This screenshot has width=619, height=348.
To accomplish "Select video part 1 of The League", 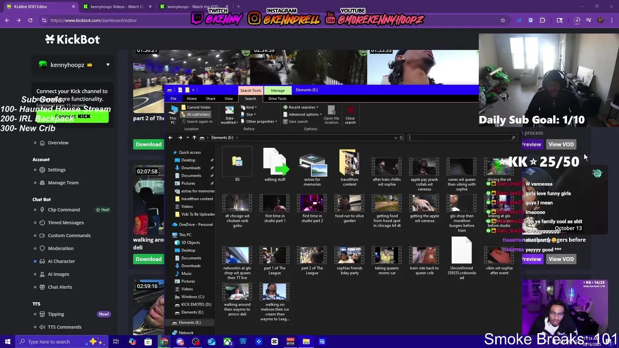I will (275, 261).
